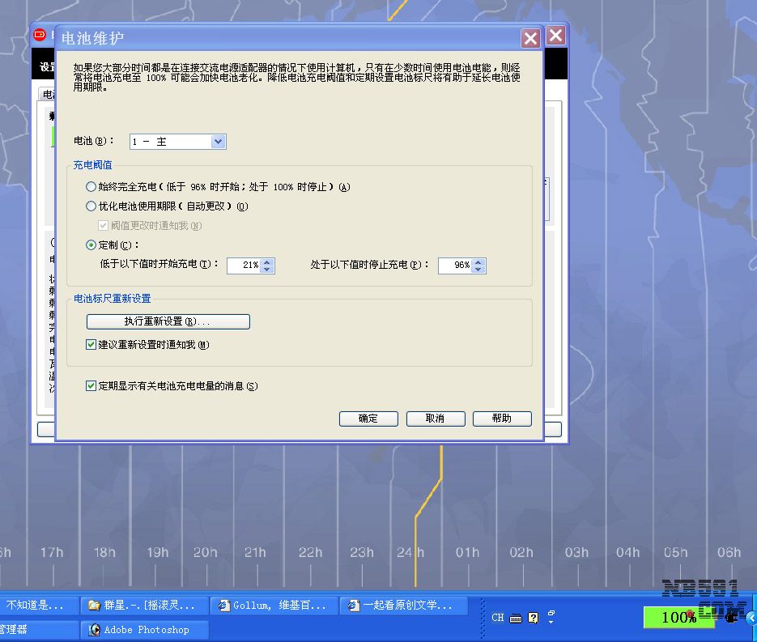Select 始终完全充电 radio option
This screenshot has height=642, width=757.
click(91, 187)
